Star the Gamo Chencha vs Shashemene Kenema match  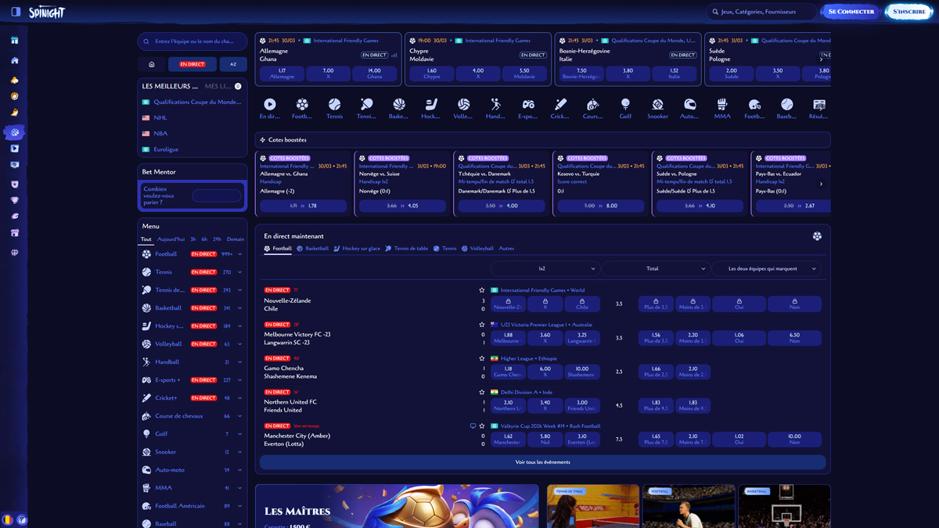tap(482, 358)
